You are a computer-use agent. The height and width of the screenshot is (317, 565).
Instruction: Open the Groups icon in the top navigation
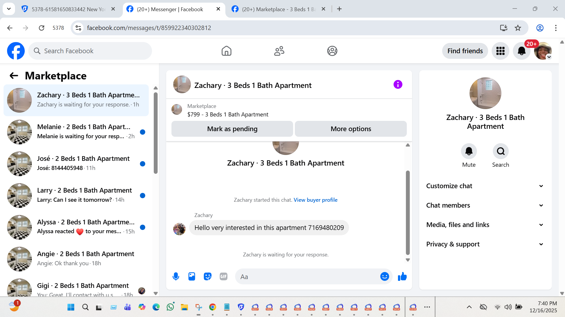pos(332,51)
